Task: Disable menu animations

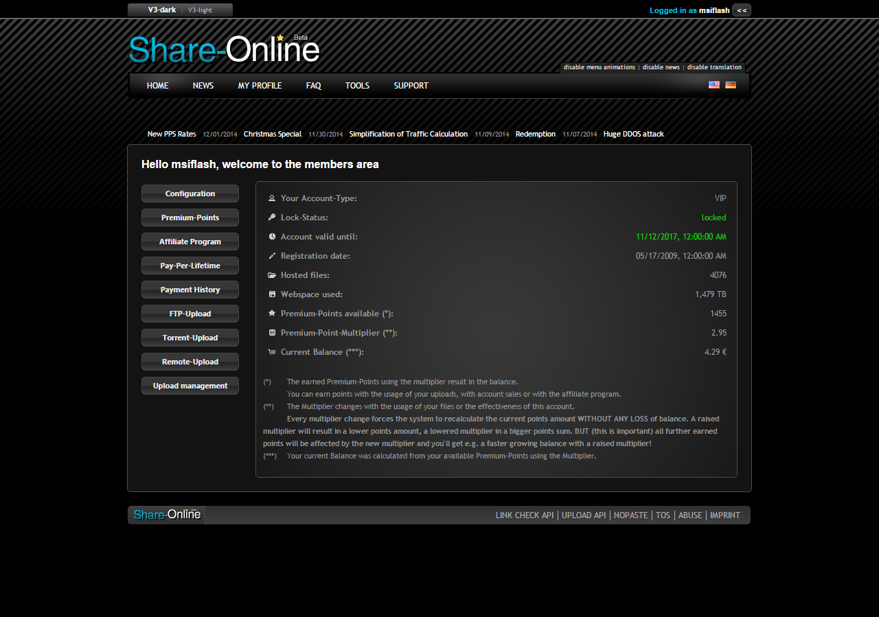Action: tap(600, 67)
